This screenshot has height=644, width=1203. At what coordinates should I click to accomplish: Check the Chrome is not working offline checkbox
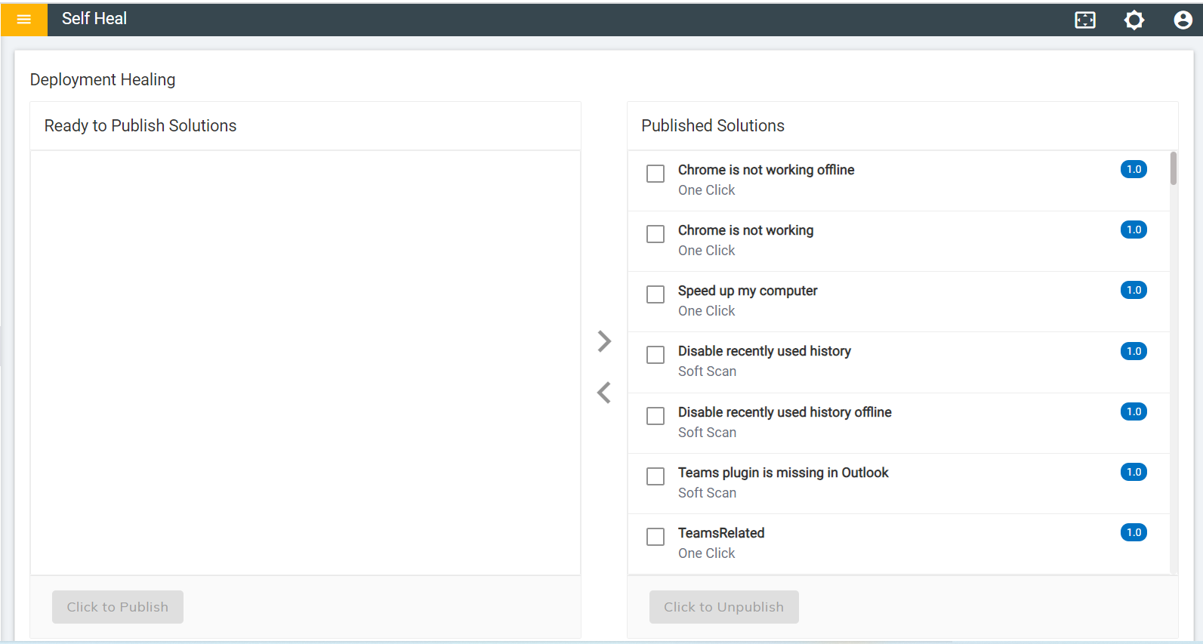pyautogui.click(x=655, y=174)
